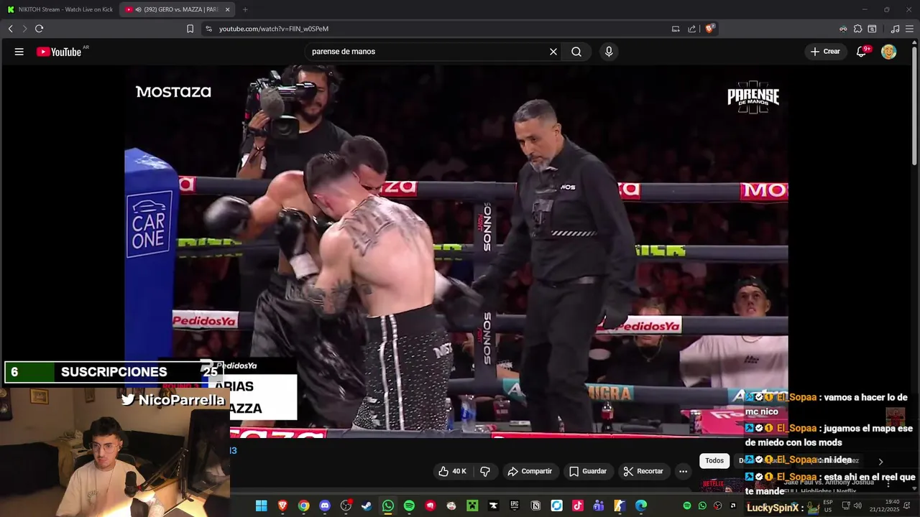Open the tab search sidebar icon
The width and height of the screenshot is (920, 517).
pyautogui.click(x=872, y=29)
